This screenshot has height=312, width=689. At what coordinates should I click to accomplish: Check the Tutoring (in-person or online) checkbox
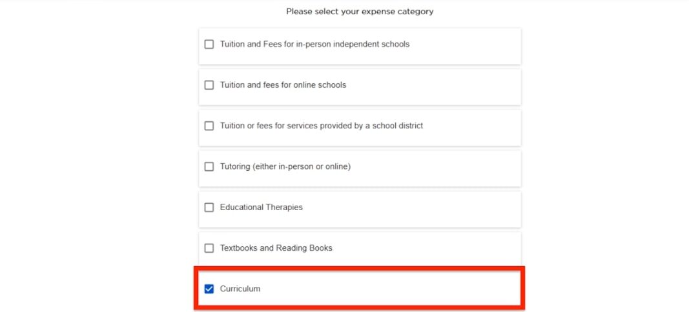coord(209,166)
